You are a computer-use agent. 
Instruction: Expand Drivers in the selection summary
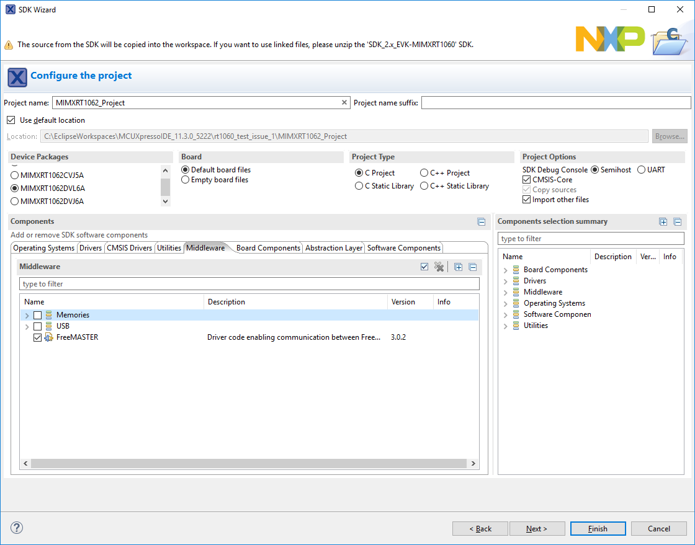tap(505, 280)
